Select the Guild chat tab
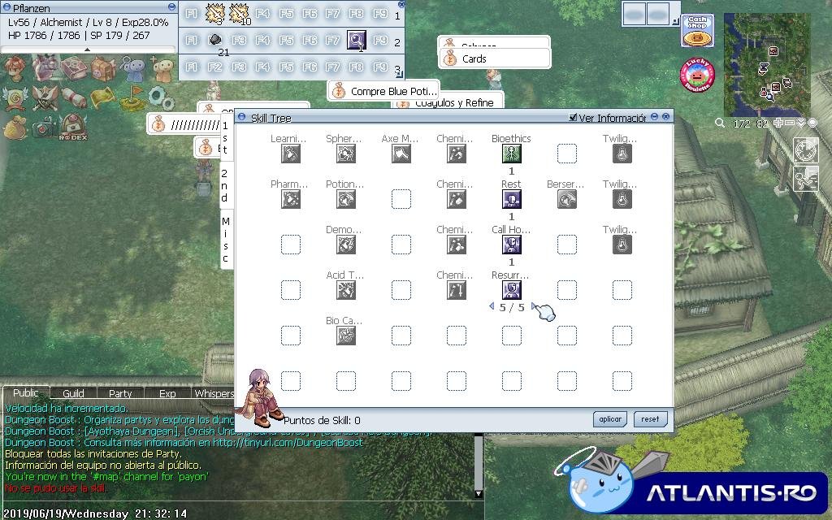Viewport: 832px width, 520px height. 73,393
